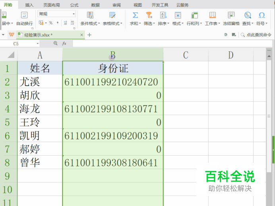The image size is (275, 206).
Task: Switch to the 开始 ribbon tab
Action: pos(8,5)
